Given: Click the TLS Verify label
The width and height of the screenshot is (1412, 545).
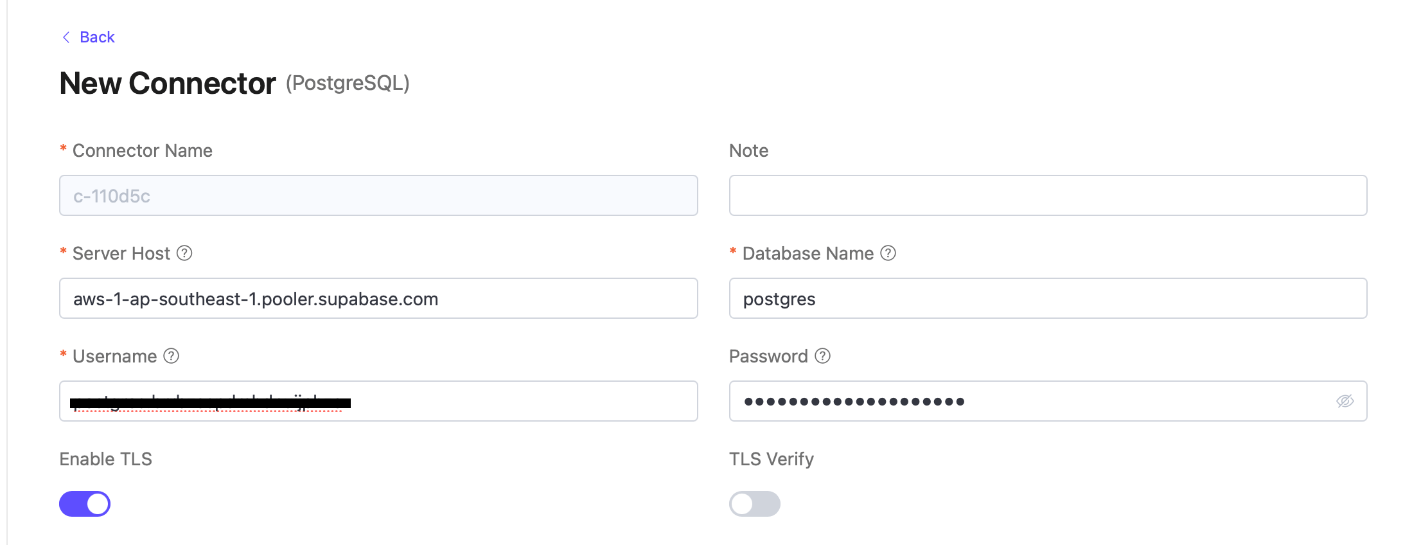Looking at the screenshot, I should click(x=771, y=459).
